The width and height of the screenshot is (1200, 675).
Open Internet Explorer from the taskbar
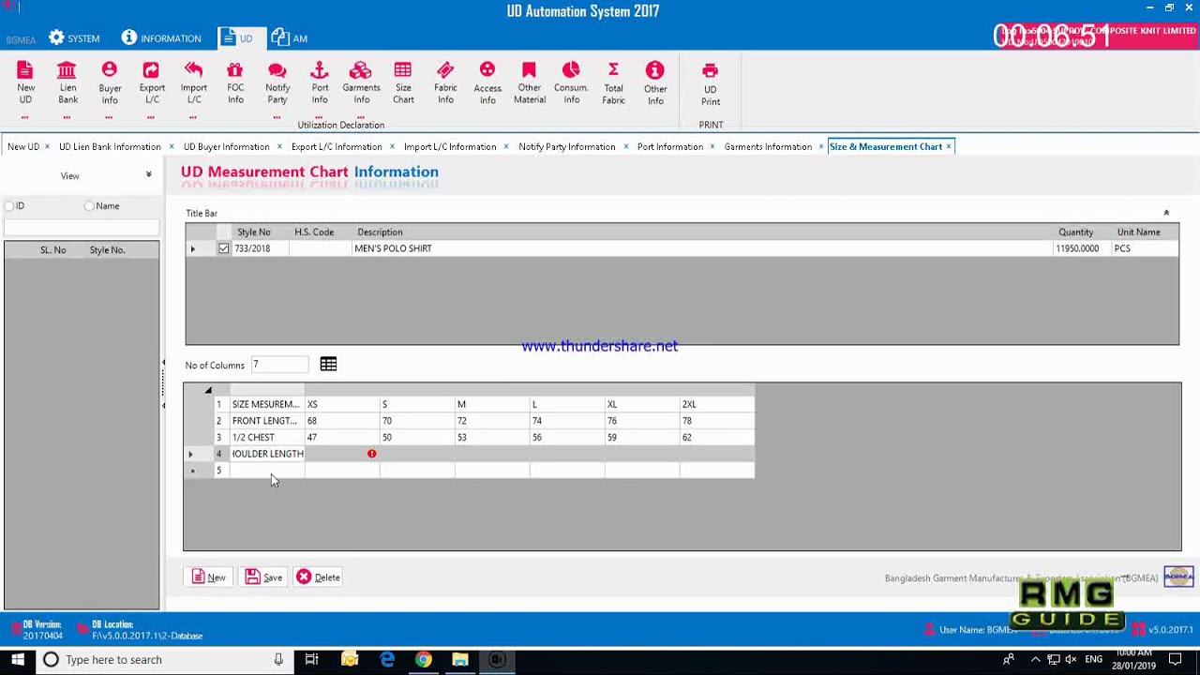pyautogui.click(x=387, y=660)
